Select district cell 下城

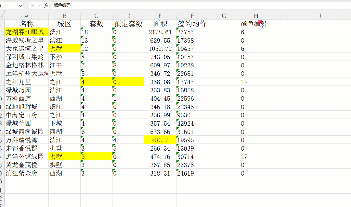tap(64, 123)
